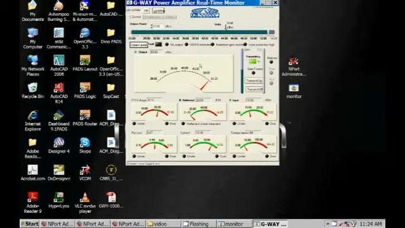Launch the PADS Layout shortcut
405x228 pixels.
(x=85, y=63)
